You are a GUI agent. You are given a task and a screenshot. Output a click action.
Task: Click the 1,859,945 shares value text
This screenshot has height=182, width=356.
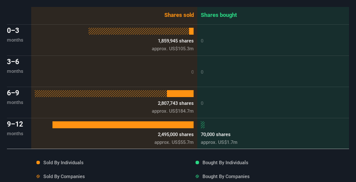pos(176,41)
